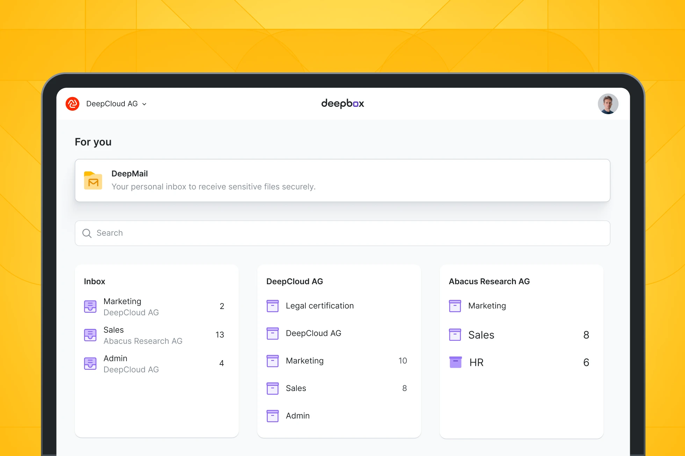Open the DeepCloud AG organization switcher label
Viewport: 685px width, 456px height.
(112, 104)
